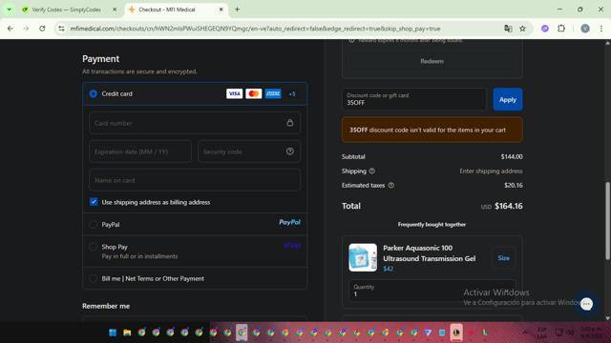Click the Shop Pay logo
This screenshot has height=343, width=611.
(292, 246)
